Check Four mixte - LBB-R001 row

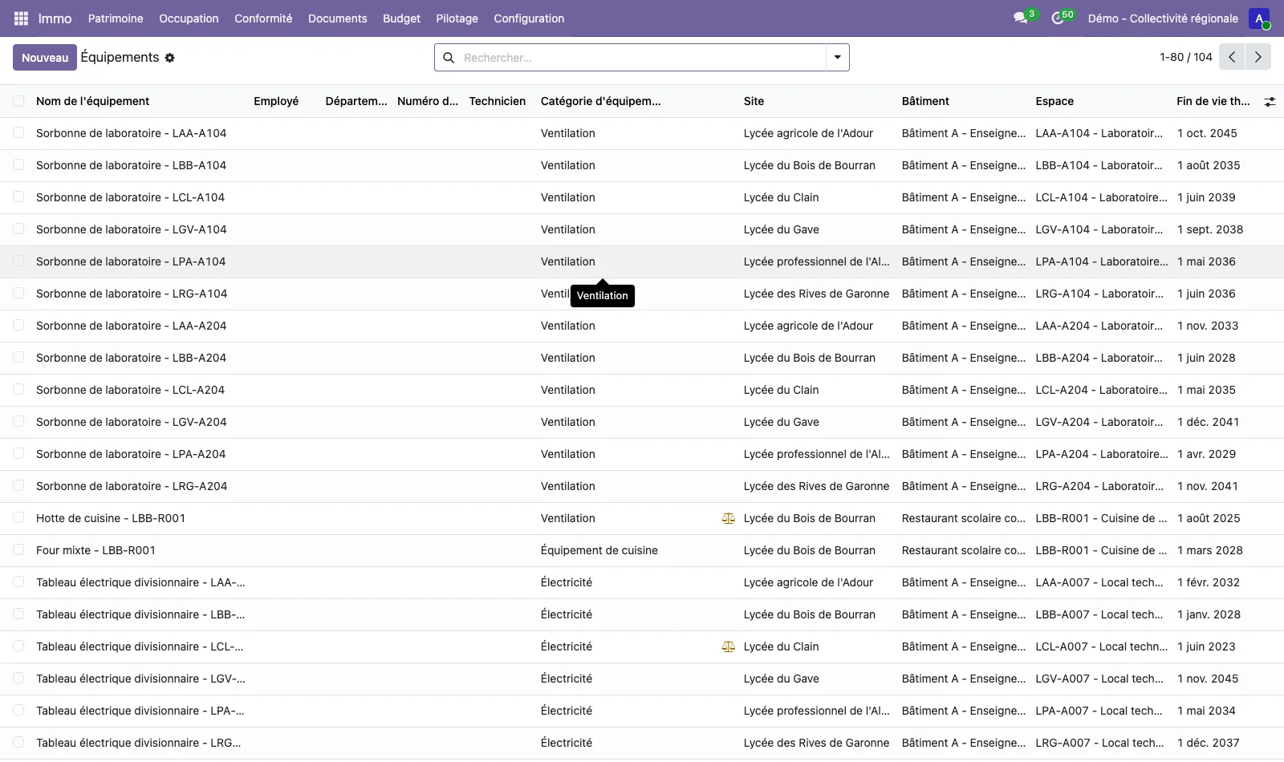(x=18, y=550)
